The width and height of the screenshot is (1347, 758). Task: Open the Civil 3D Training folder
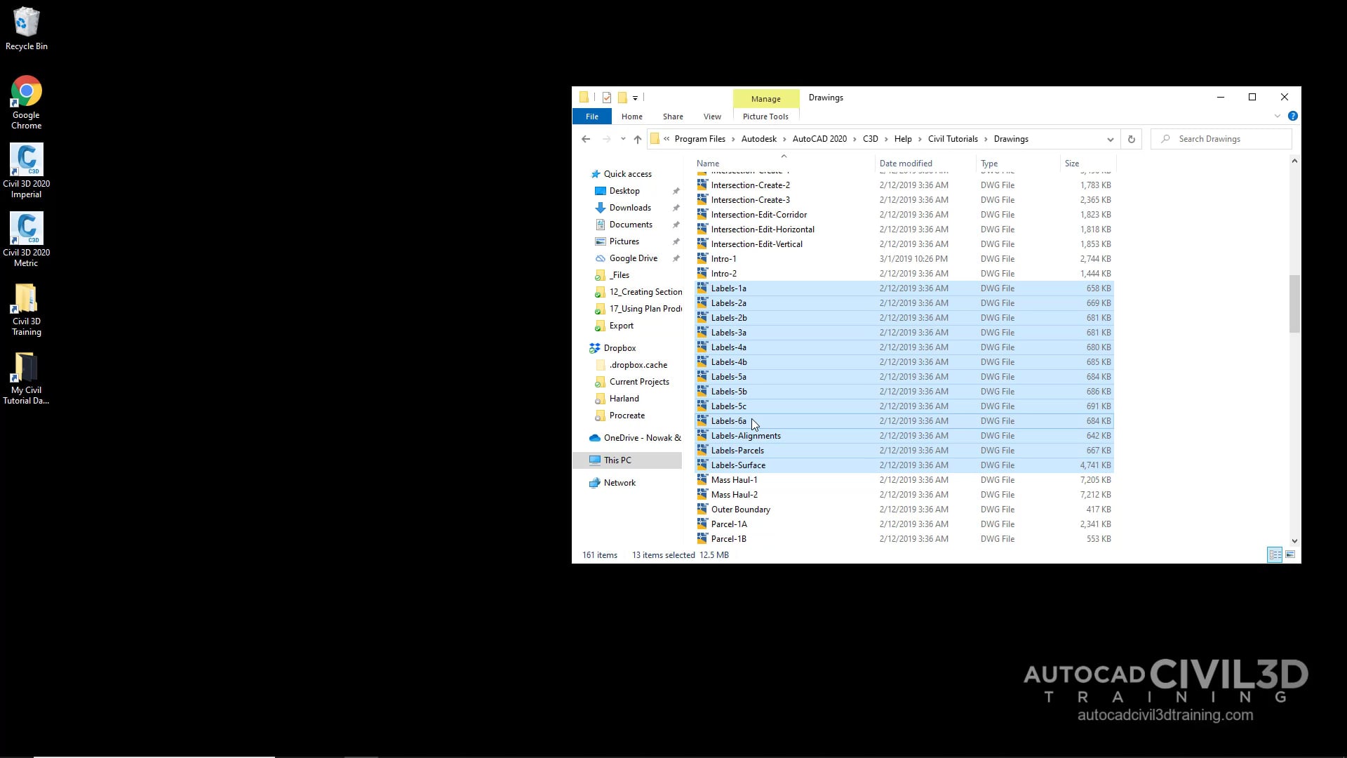pos(26,298)
